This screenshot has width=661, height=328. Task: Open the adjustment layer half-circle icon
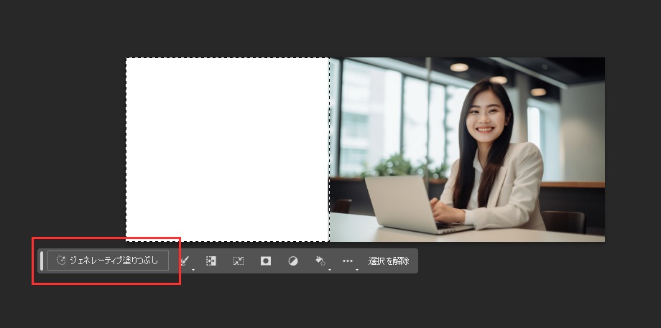pyautogui.click(x=293, y=261)
